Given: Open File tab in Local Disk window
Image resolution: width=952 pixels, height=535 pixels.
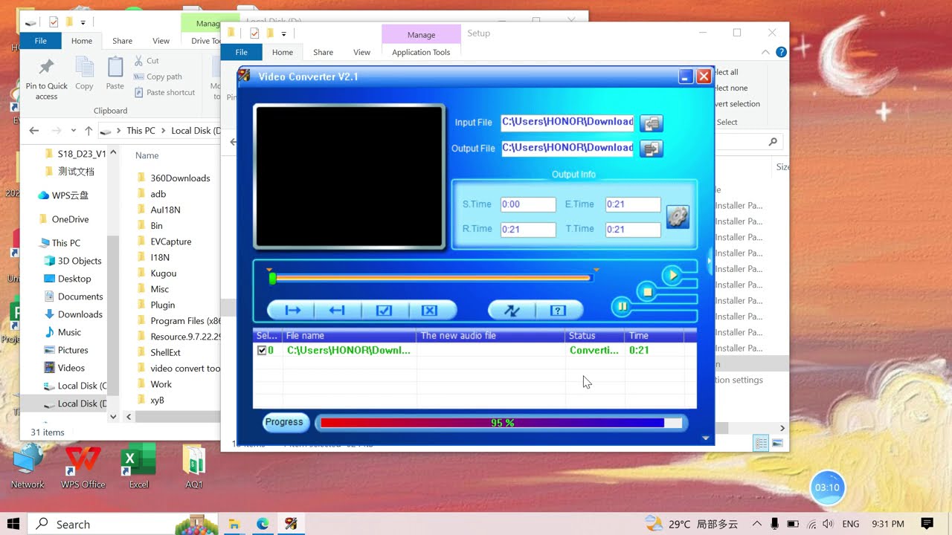Looking at the screenshot, I should (x=40, y=41).
